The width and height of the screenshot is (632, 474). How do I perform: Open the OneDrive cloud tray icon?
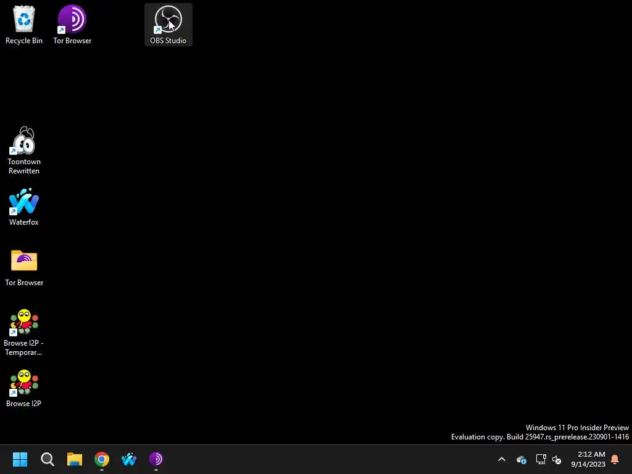521,459
